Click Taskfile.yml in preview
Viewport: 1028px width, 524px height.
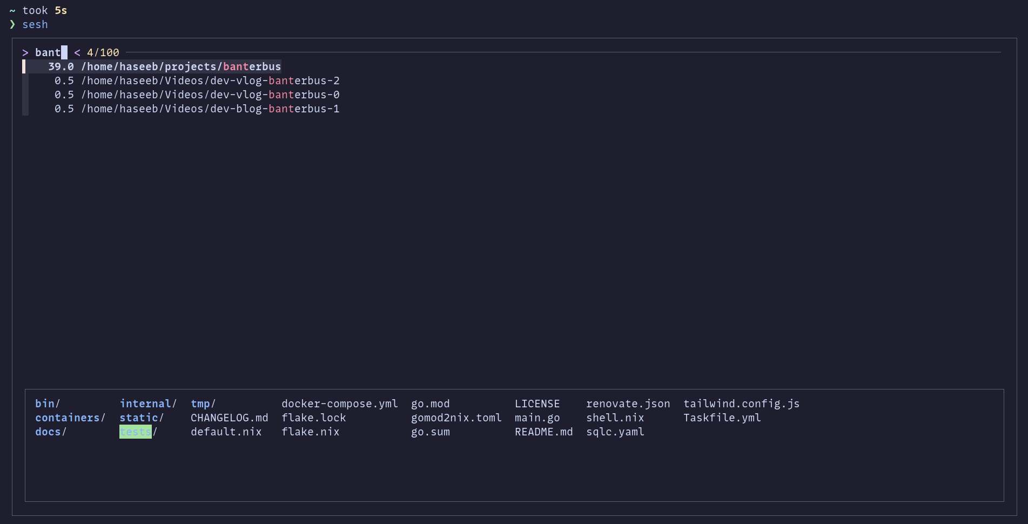pos(722,418)
